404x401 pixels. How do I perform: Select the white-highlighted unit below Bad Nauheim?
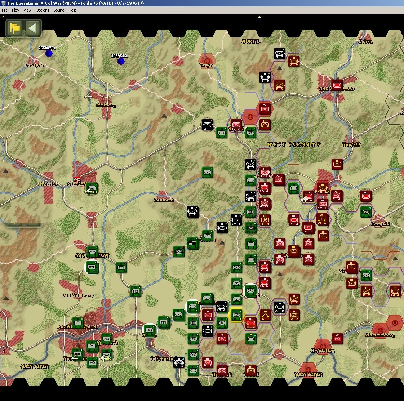tap(92, 267)
